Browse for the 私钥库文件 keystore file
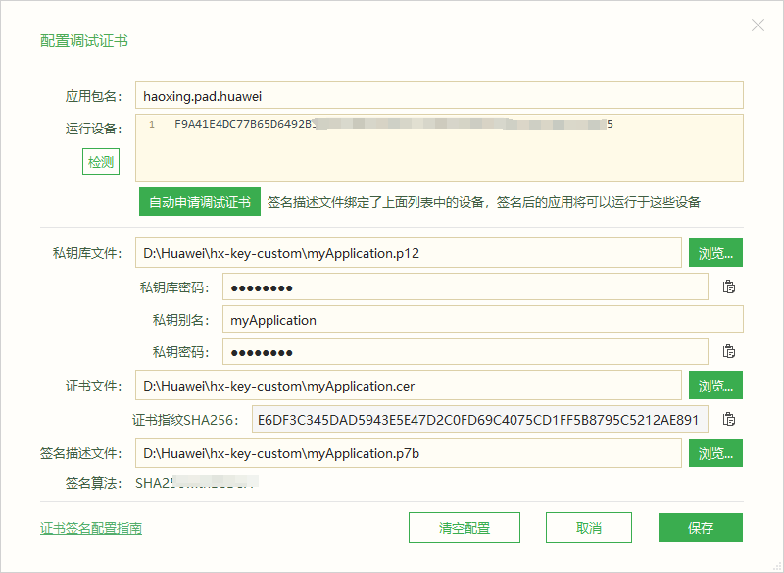Viewport: 784px width, 573px height. (714, 252)
